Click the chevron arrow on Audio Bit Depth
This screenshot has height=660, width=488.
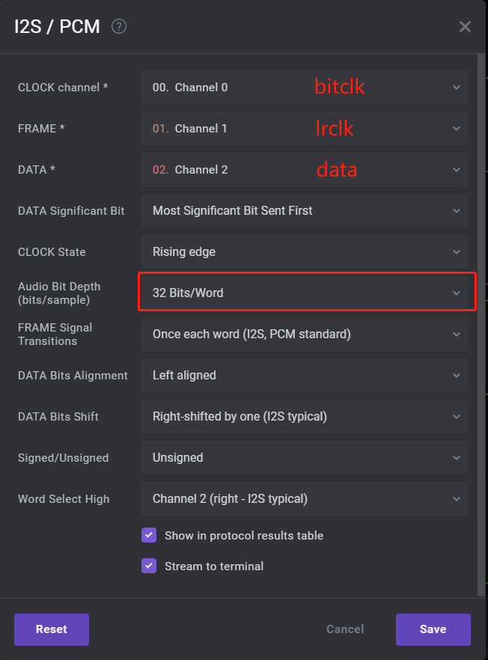tap(457, 293)
